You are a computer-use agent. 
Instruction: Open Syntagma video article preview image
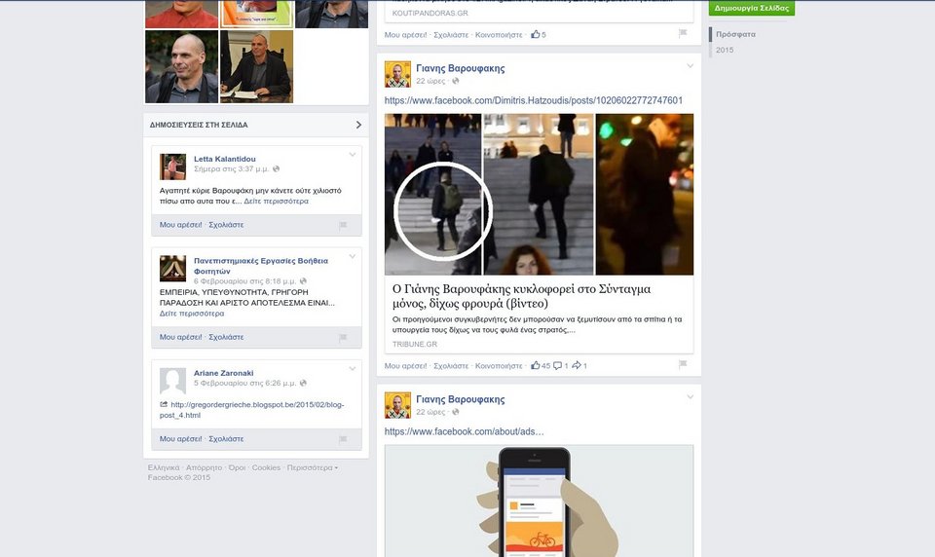coord(539,195)
